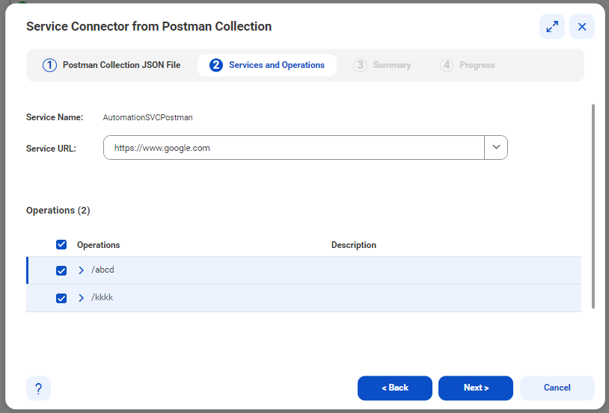
Task: Select the Summary step
Action: click(x=382, y=65)
